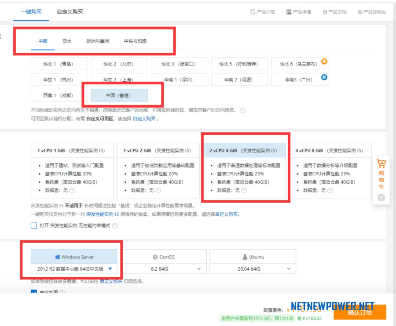Select the 中东与印度 region tab
Image resolution: width=396 pixels, height=326 pixels.
pyautogui.click(x=136, y=41)
